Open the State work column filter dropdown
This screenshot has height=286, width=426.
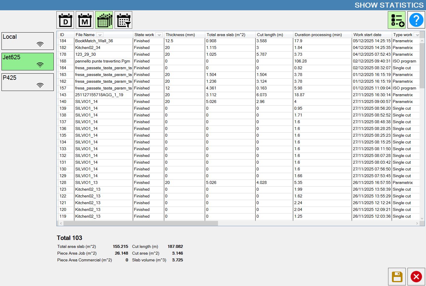(159, 35)
